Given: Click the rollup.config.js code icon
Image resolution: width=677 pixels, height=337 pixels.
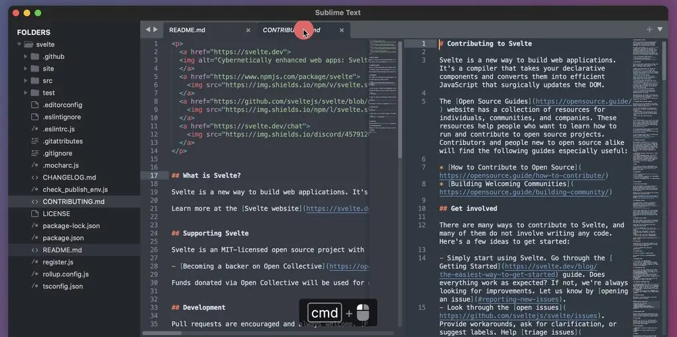Looking at the screenshot, I should tap(35, 273).
